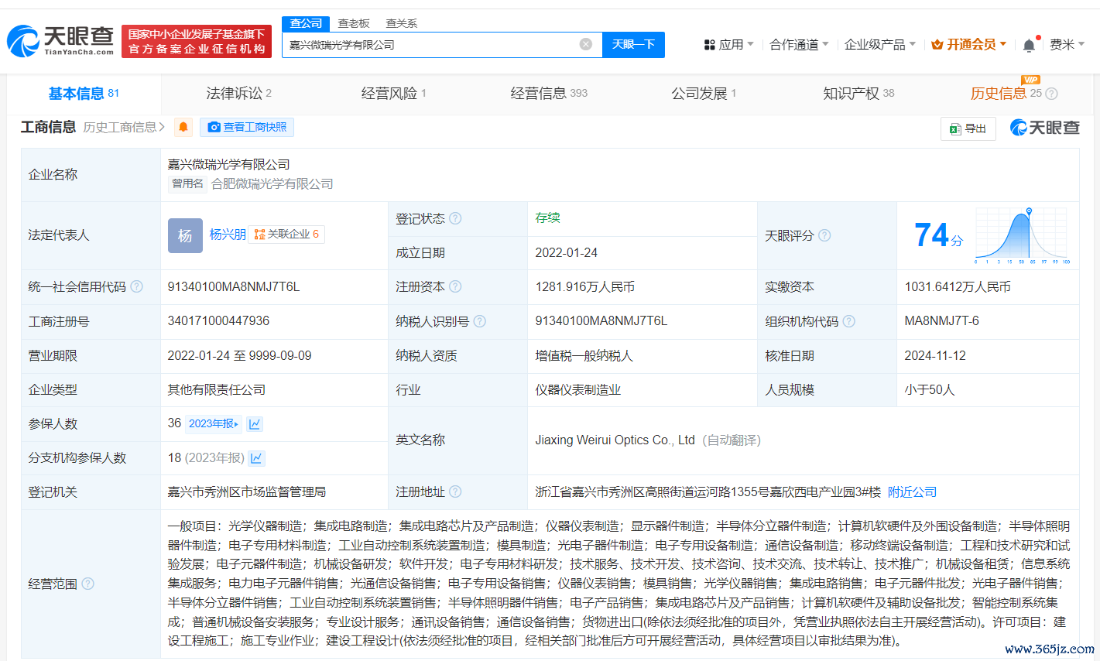The width and height of the screenshot is (1100, 661).
Task: Switch to the 经营风险 tab
Action: pyautogui.click(x=393, y=94)
